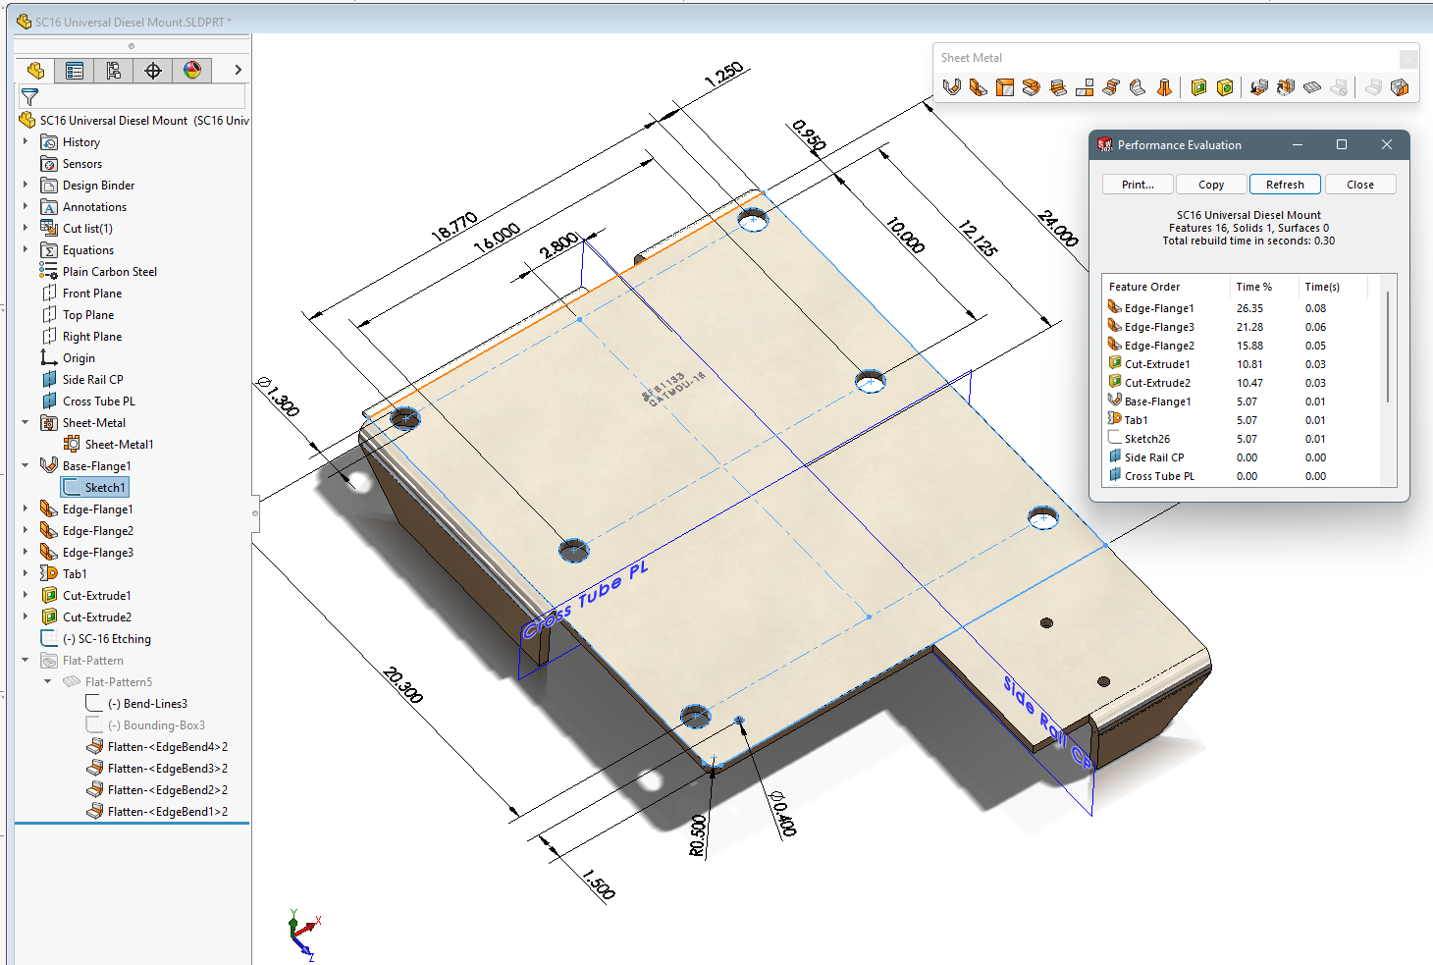Toggle the Flatten tool
This screenshot has width=1433, height=965.
(x=1312, y=87)
